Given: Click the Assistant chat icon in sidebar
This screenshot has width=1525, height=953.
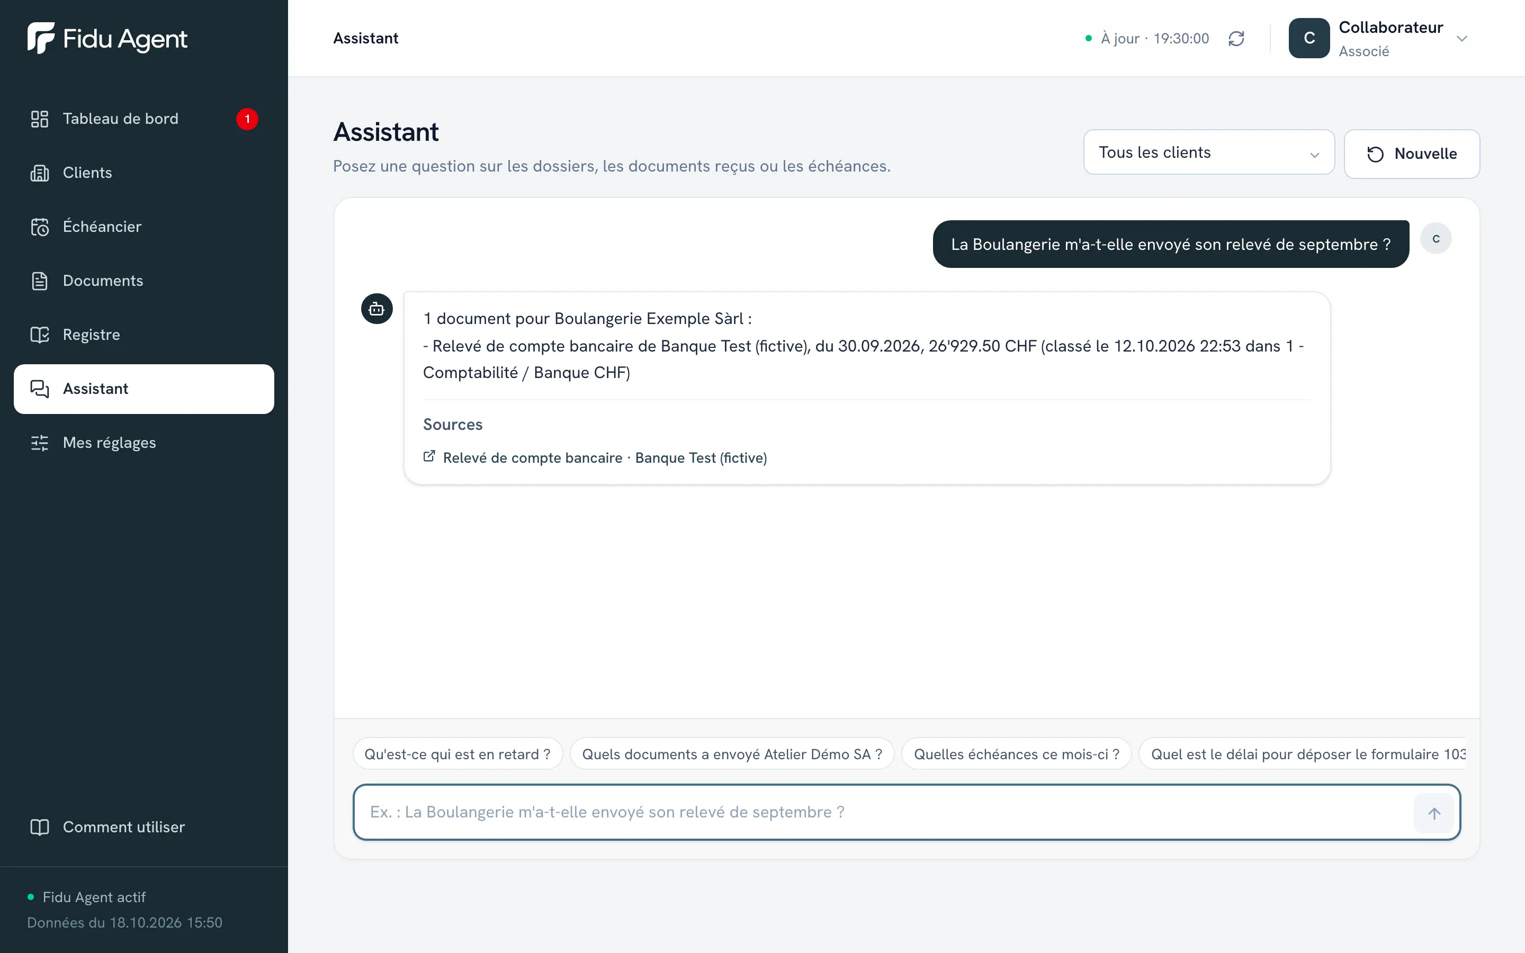Looking at the screenshot, I should [40, 389].
